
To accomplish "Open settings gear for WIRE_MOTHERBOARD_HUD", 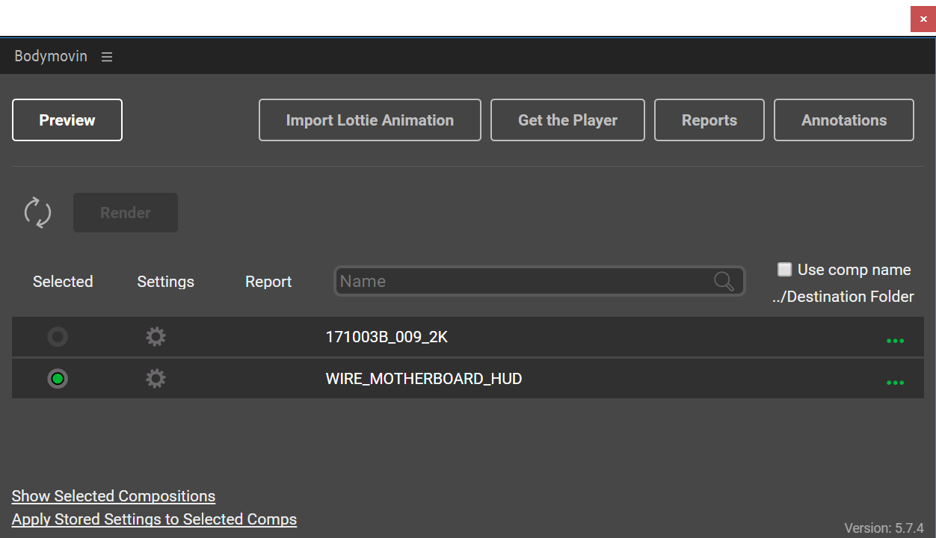I will tap(156, 379).
